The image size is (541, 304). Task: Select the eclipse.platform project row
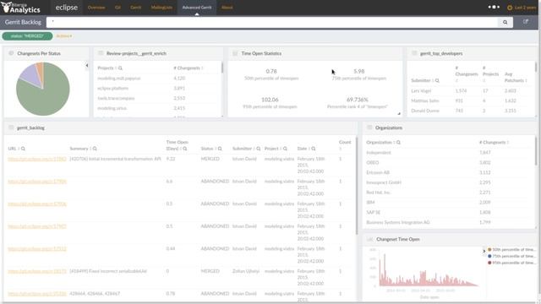(157, 88)
